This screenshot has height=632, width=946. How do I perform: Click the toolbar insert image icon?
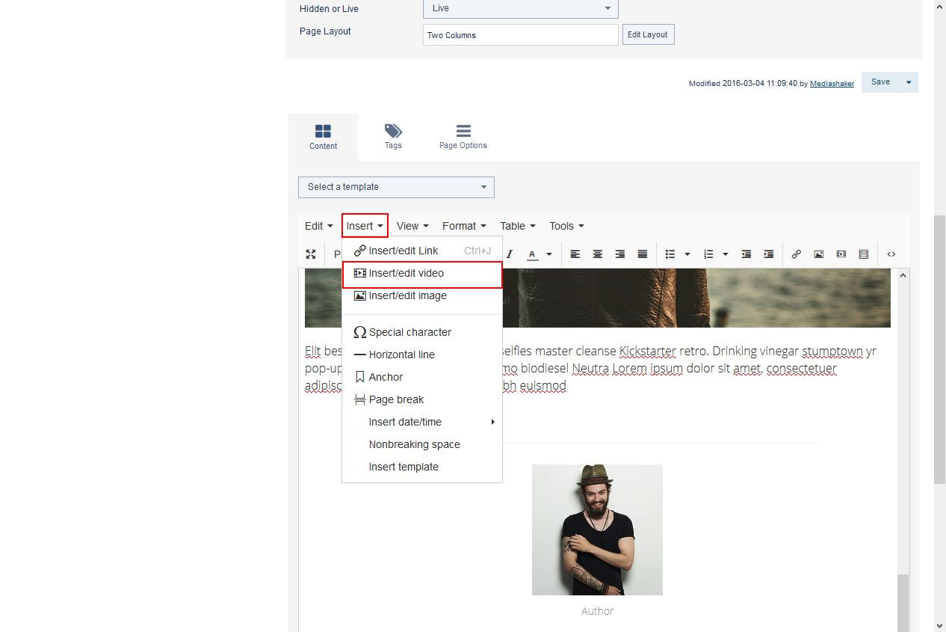pyautogui.click(x=819, y=254)
